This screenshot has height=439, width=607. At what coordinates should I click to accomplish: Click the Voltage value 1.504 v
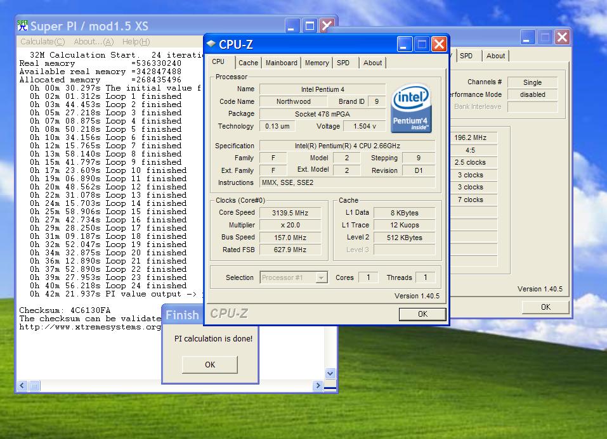(364, 126)
